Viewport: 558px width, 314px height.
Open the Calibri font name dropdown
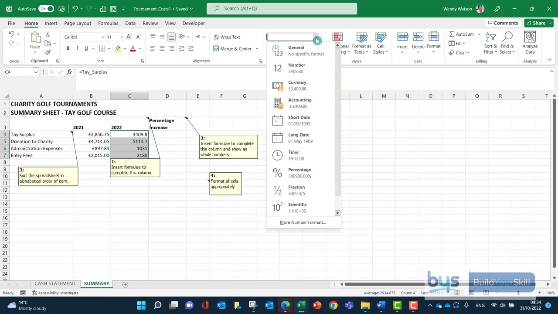103,37
